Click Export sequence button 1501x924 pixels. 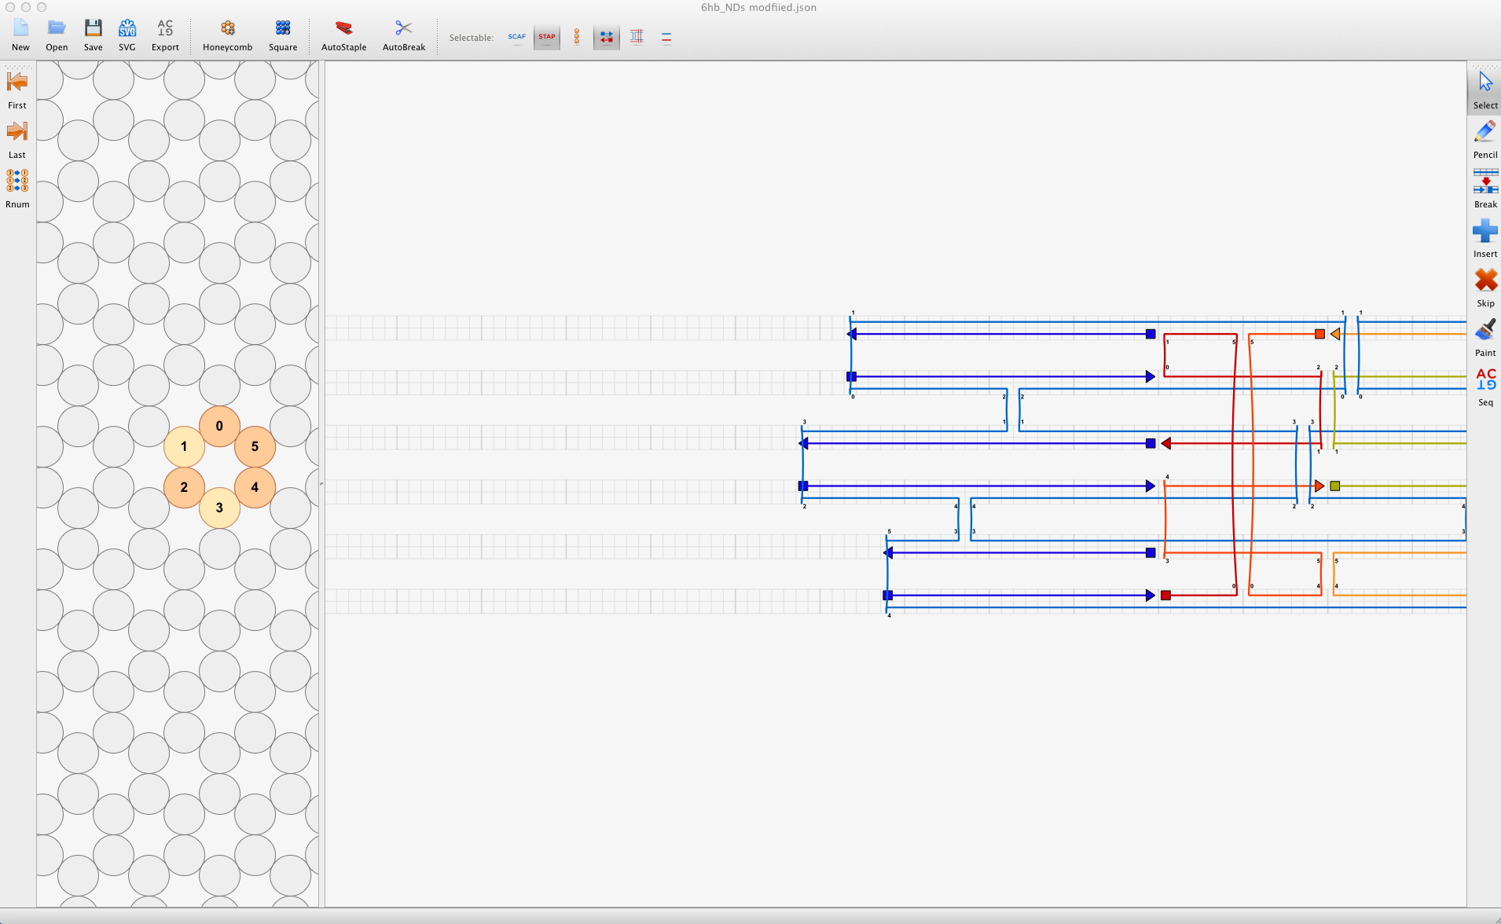(x=165, y=35)
